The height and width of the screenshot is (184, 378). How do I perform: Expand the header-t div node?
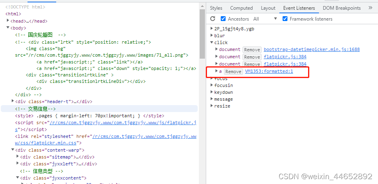(13, 101)
